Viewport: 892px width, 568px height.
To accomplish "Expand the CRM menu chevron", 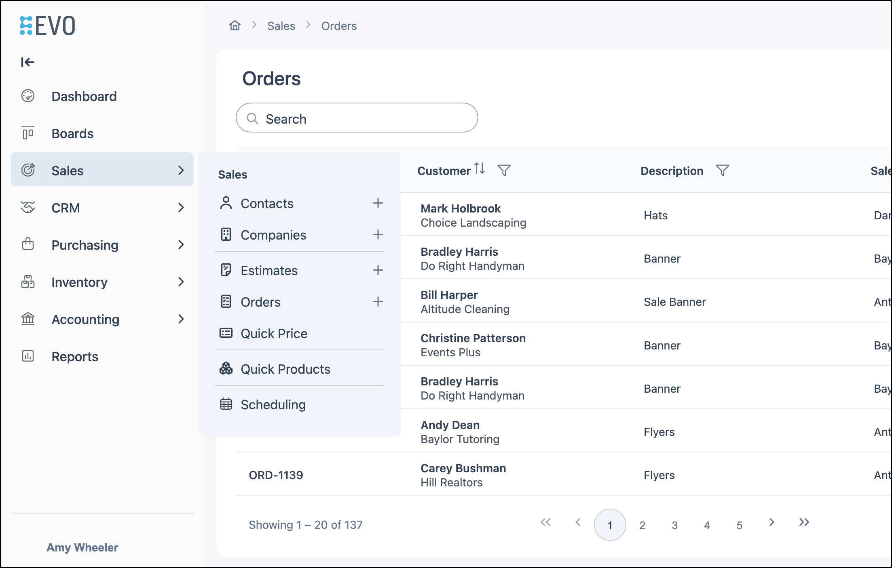I will point(181,207).
